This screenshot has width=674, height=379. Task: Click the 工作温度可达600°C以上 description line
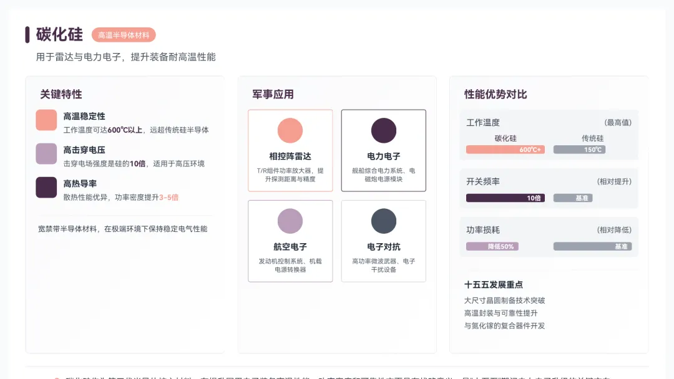click(x=136, y=130)
